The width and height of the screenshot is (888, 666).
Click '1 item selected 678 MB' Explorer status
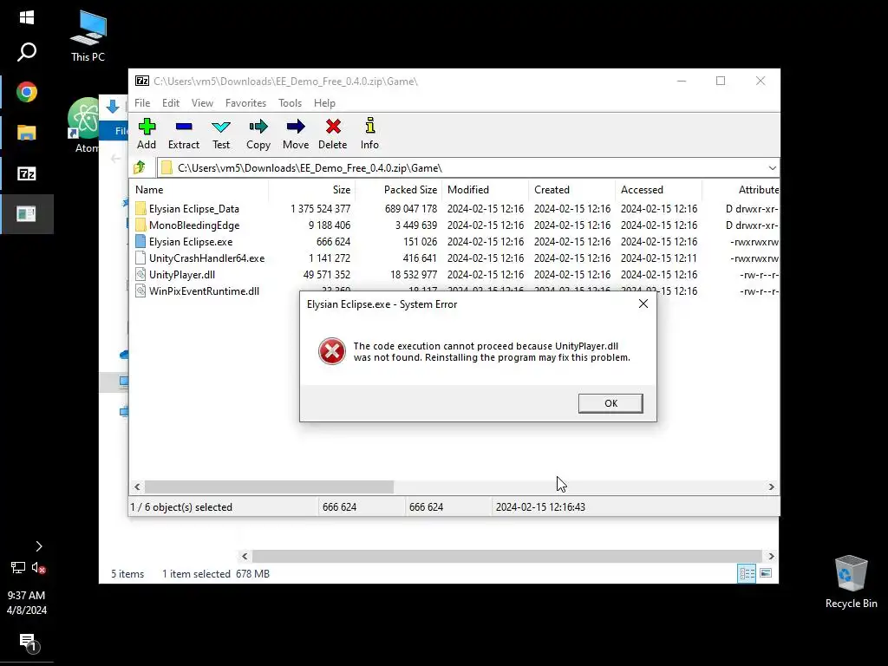coord(216,574)
